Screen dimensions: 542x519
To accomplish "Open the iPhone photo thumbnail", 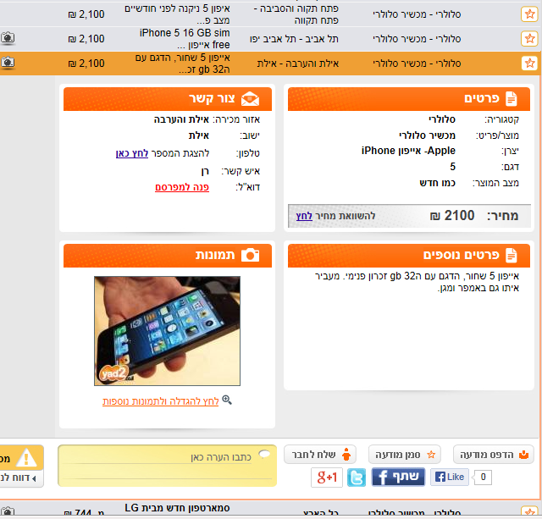I will click(167, 331).
